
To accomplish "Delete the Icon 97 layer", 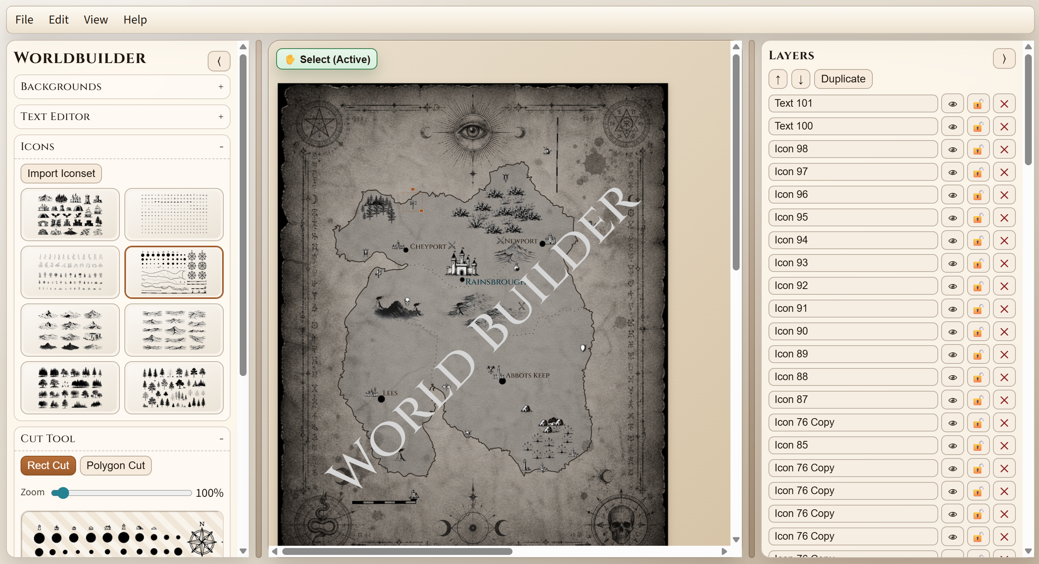I will 1004,172.
